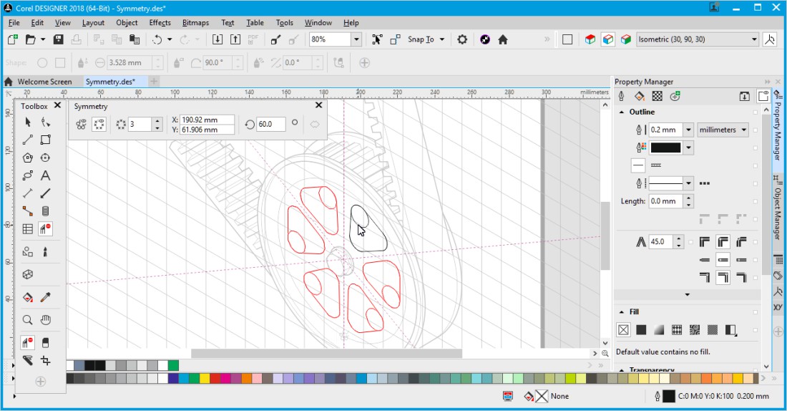The height and width of the screenshot is (411, 787).
Task: Pick the magenta swatch in color palette
Action: 225,378
